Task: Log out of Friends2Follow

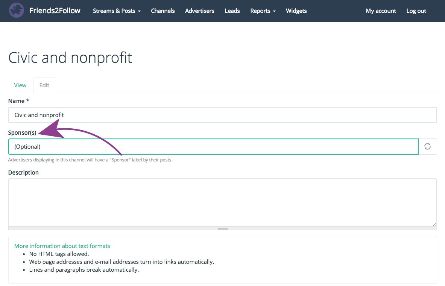Action: (416, 11)
